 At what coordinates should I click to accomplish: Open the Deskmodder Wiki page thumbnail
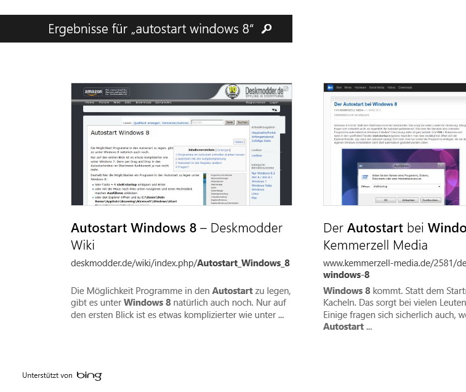pos(182,144)
